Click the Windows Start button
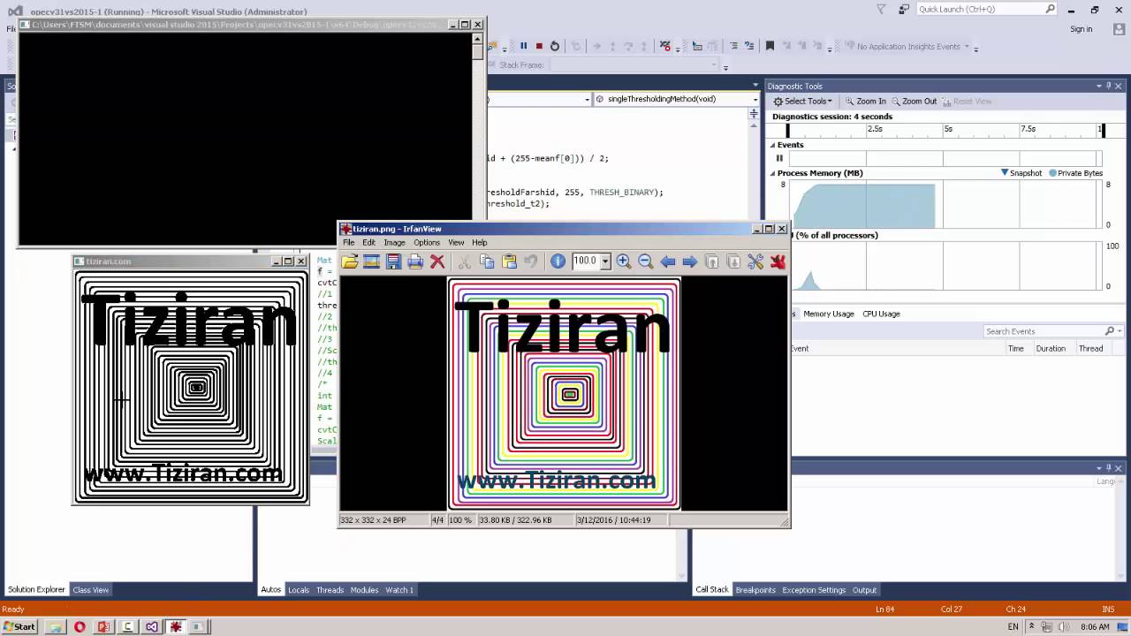Image resolution: width=1131 pixels, height=636 pixels. tap(19, 626)
